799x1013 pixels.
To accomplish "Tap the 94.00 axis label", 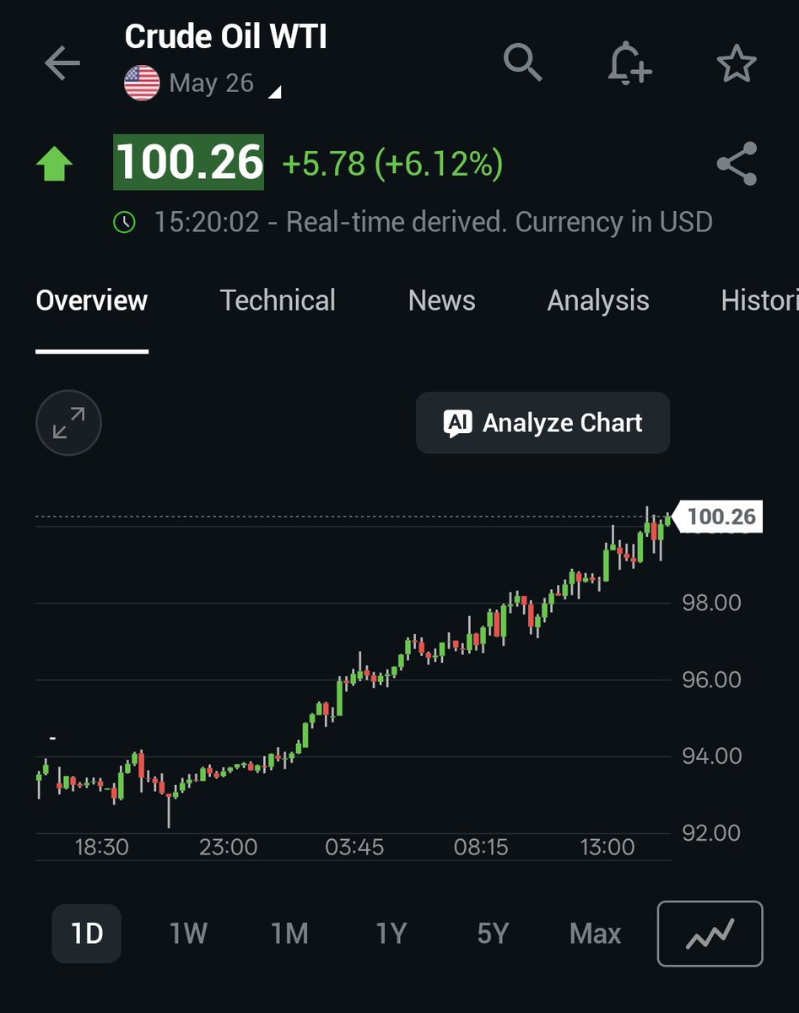I will click(x=711, y=756).
